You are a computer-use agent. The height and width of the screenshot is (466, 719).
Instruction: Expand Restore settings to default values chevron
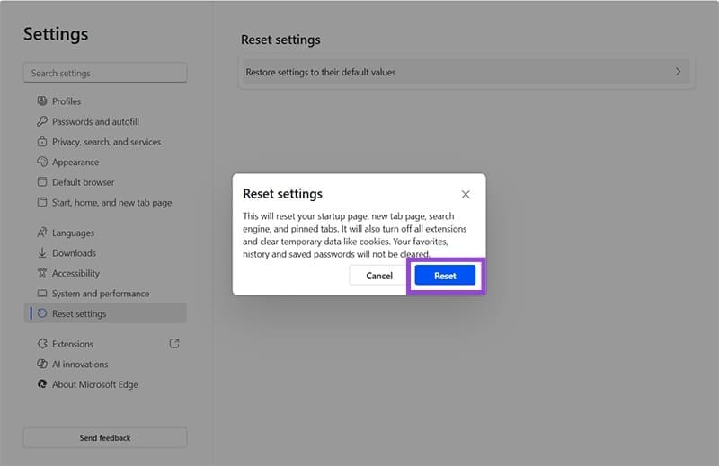[x=678, y=72]
